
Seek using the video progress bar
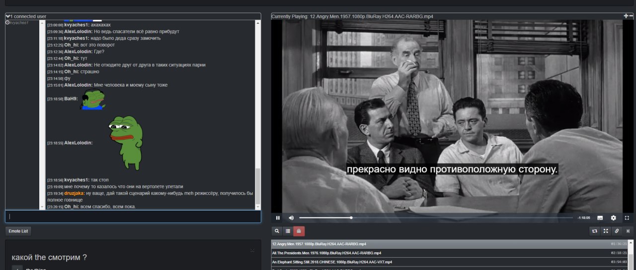coord(436,218)
